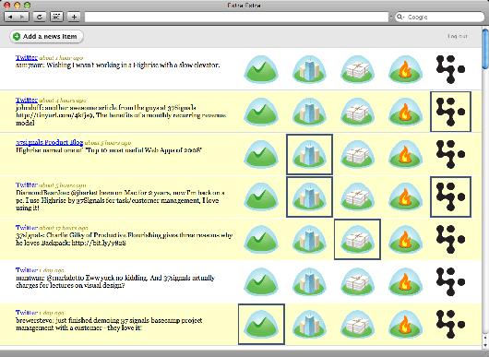Viewport: 489px width, 357px height.
Task: Choose the Highrise icon in the Charlie Gilkey row
Action: (x=309, y=240)
